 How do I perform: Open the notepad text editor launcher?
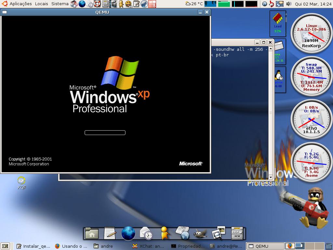(136, 4)
